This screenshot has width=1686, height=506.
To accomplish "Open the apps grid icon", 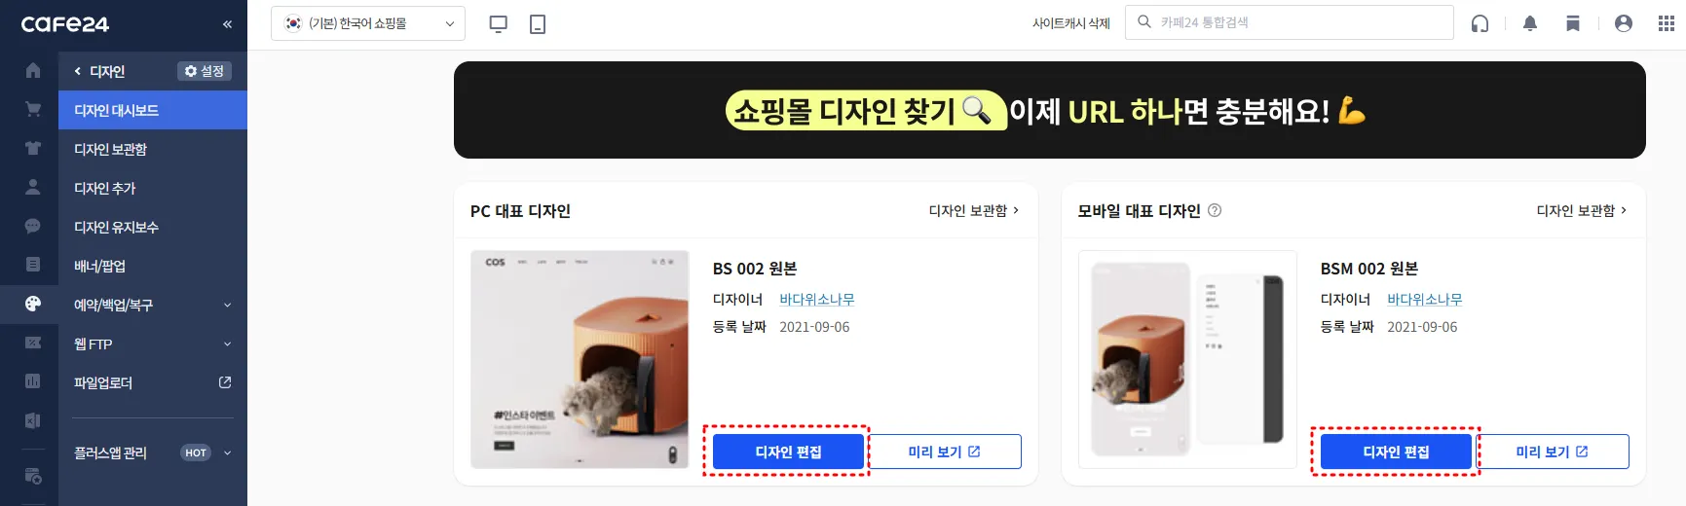I will click(1667, 23).
